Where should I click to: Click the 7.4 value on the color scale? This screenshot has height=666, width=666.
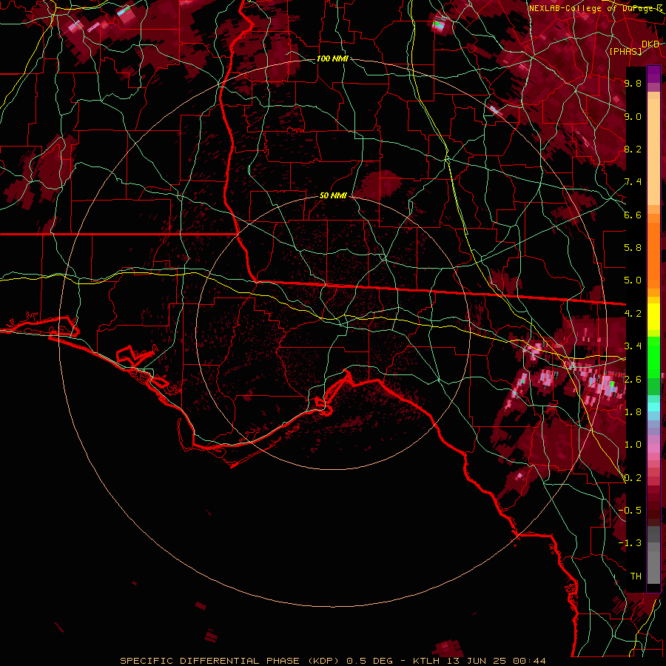click(x=633, y=182)
